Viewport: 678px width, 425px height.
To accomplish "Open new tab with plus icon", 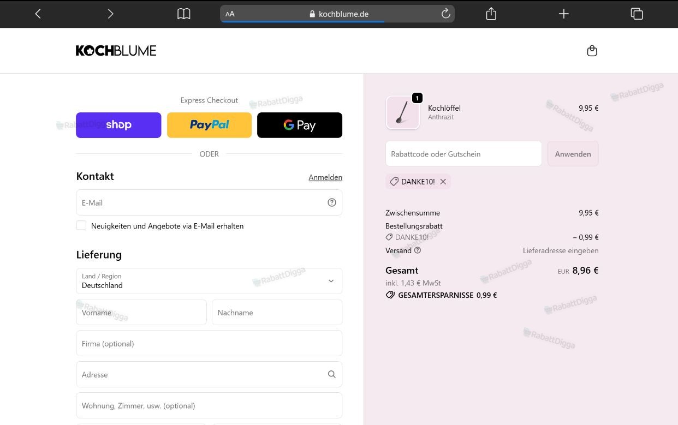I will coord(564,14).
